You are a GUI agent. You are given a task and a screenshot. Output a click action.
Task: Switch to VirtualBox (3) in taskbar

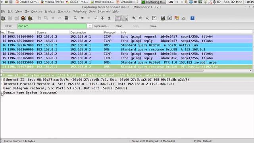(x=128, y=2)
